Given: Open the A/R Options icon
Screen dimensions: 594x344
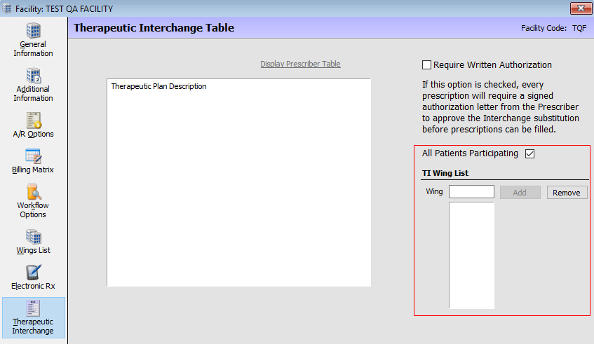Looking at the screenshot, I should click(x=33, y=120).
